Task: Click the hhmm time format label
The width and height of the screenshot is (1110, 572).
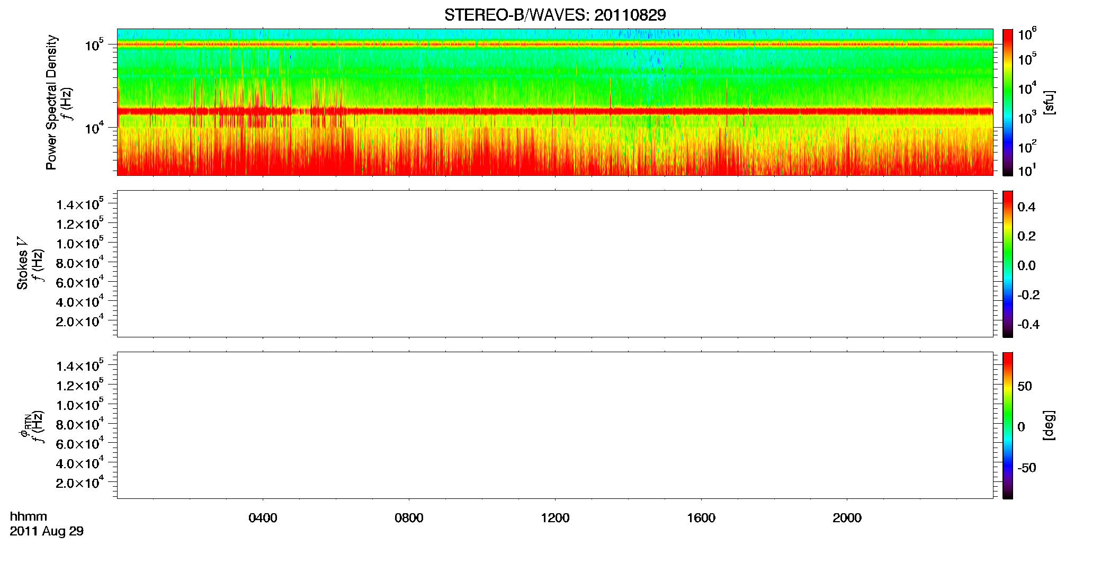Action: click(x=29, y=516)
